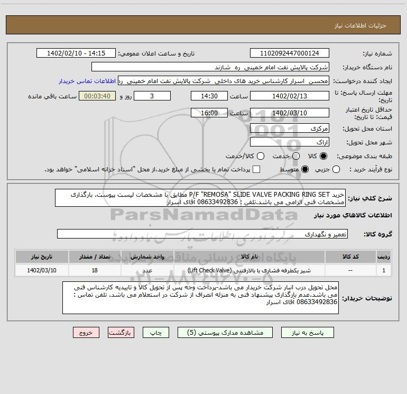Image resolution: width=407 pixels, height=394 pixels.
Task: Click the چاپ print button
Action: [x=156, y=333]
